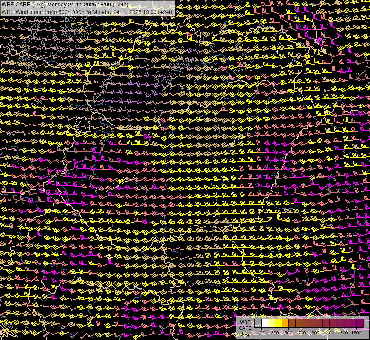The width and height of the screenshot is (370, 340).
Task: Choose the rightmost purple CAPE legend swatch
Action: pos(360,323)
